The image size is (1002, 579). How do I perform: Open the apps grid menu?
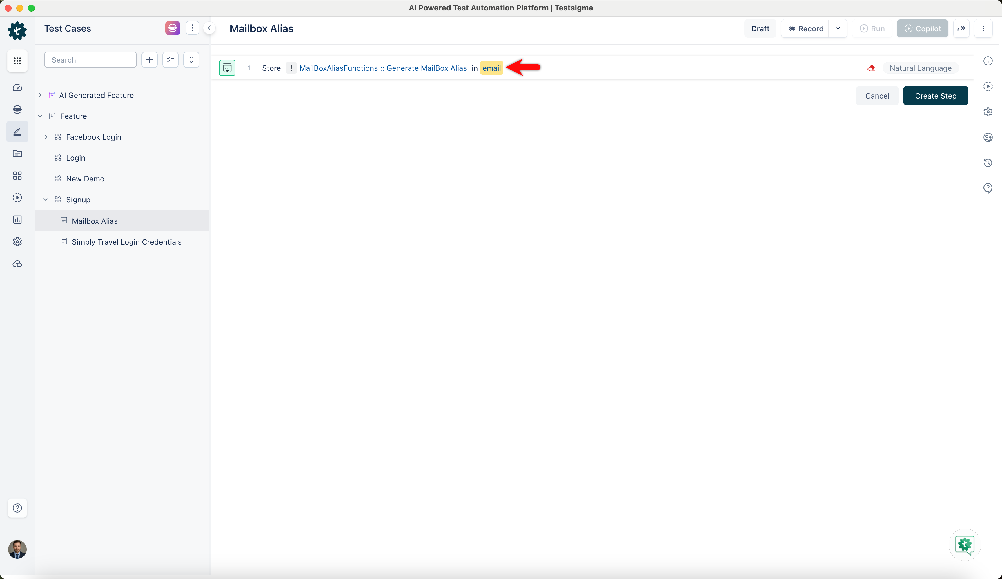17,60
